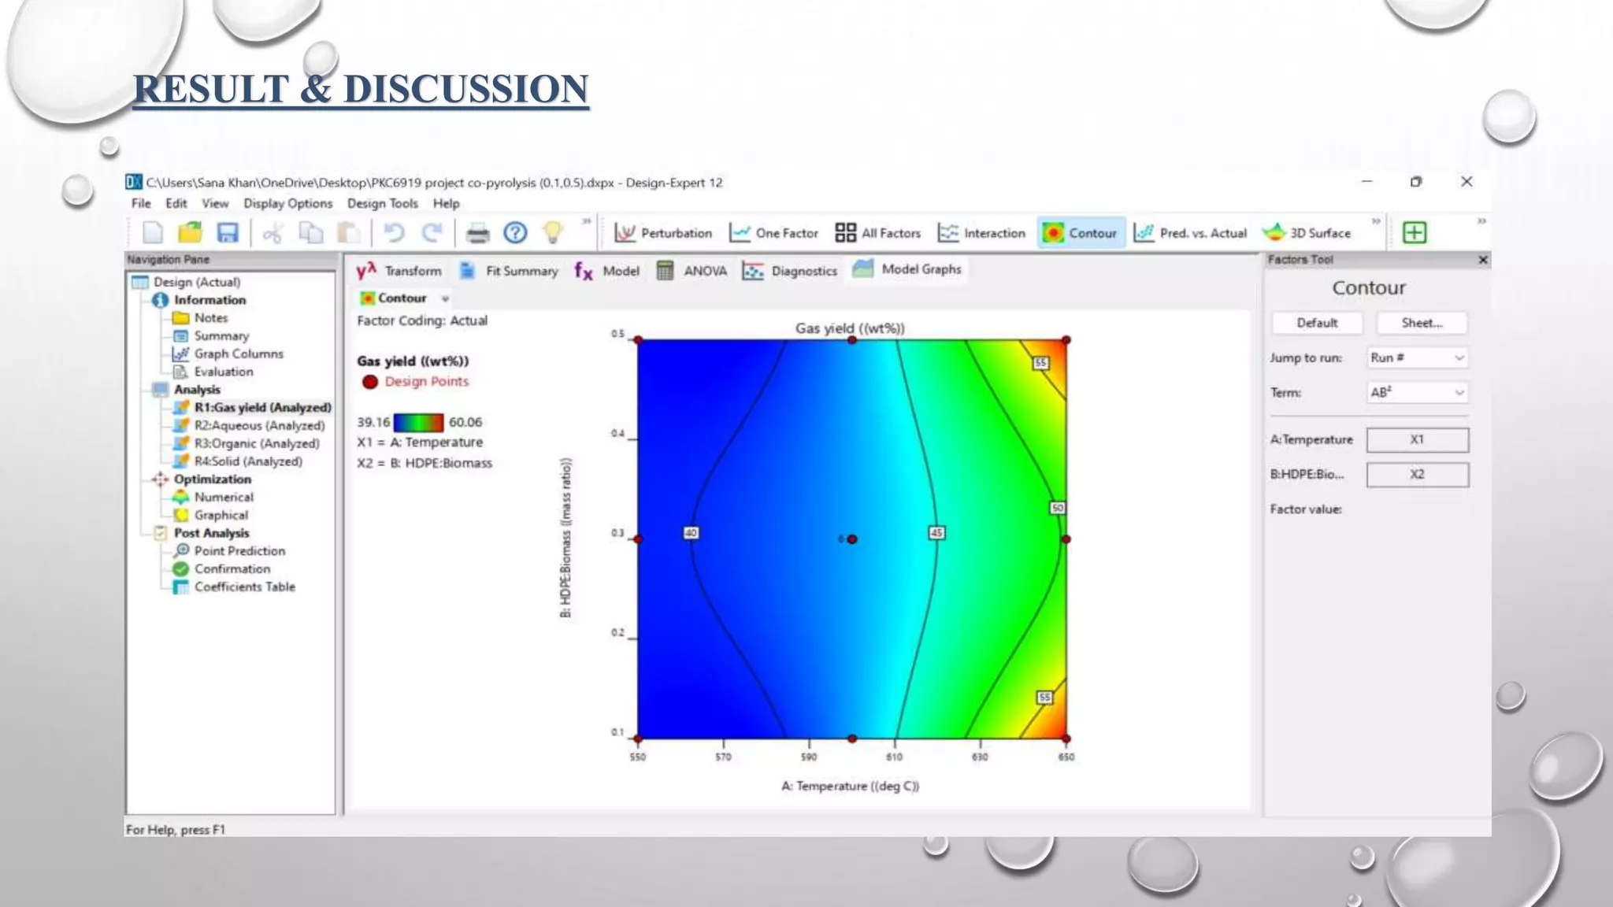Open Help with the question mark icon
The width and height of the screenshot is (1613, 907).
[x=515, y=233]
